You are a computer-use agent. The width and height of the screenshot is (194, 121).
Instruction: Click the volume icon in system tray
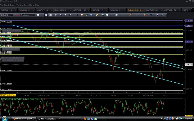[x=182, y=119]
